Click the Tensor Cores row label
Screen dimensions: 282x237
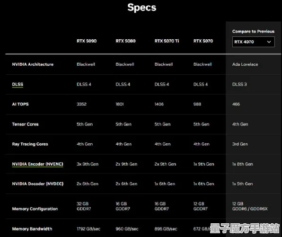(x=25, y=124)
